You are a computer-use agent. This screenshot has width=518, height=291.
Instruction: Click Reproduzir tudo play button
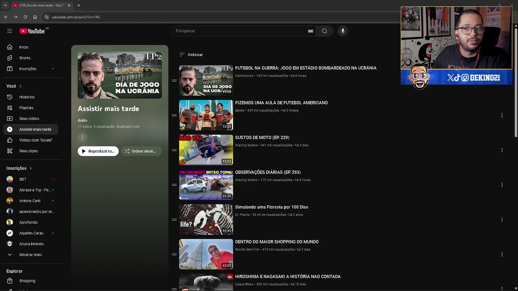[x=98, y=151]
